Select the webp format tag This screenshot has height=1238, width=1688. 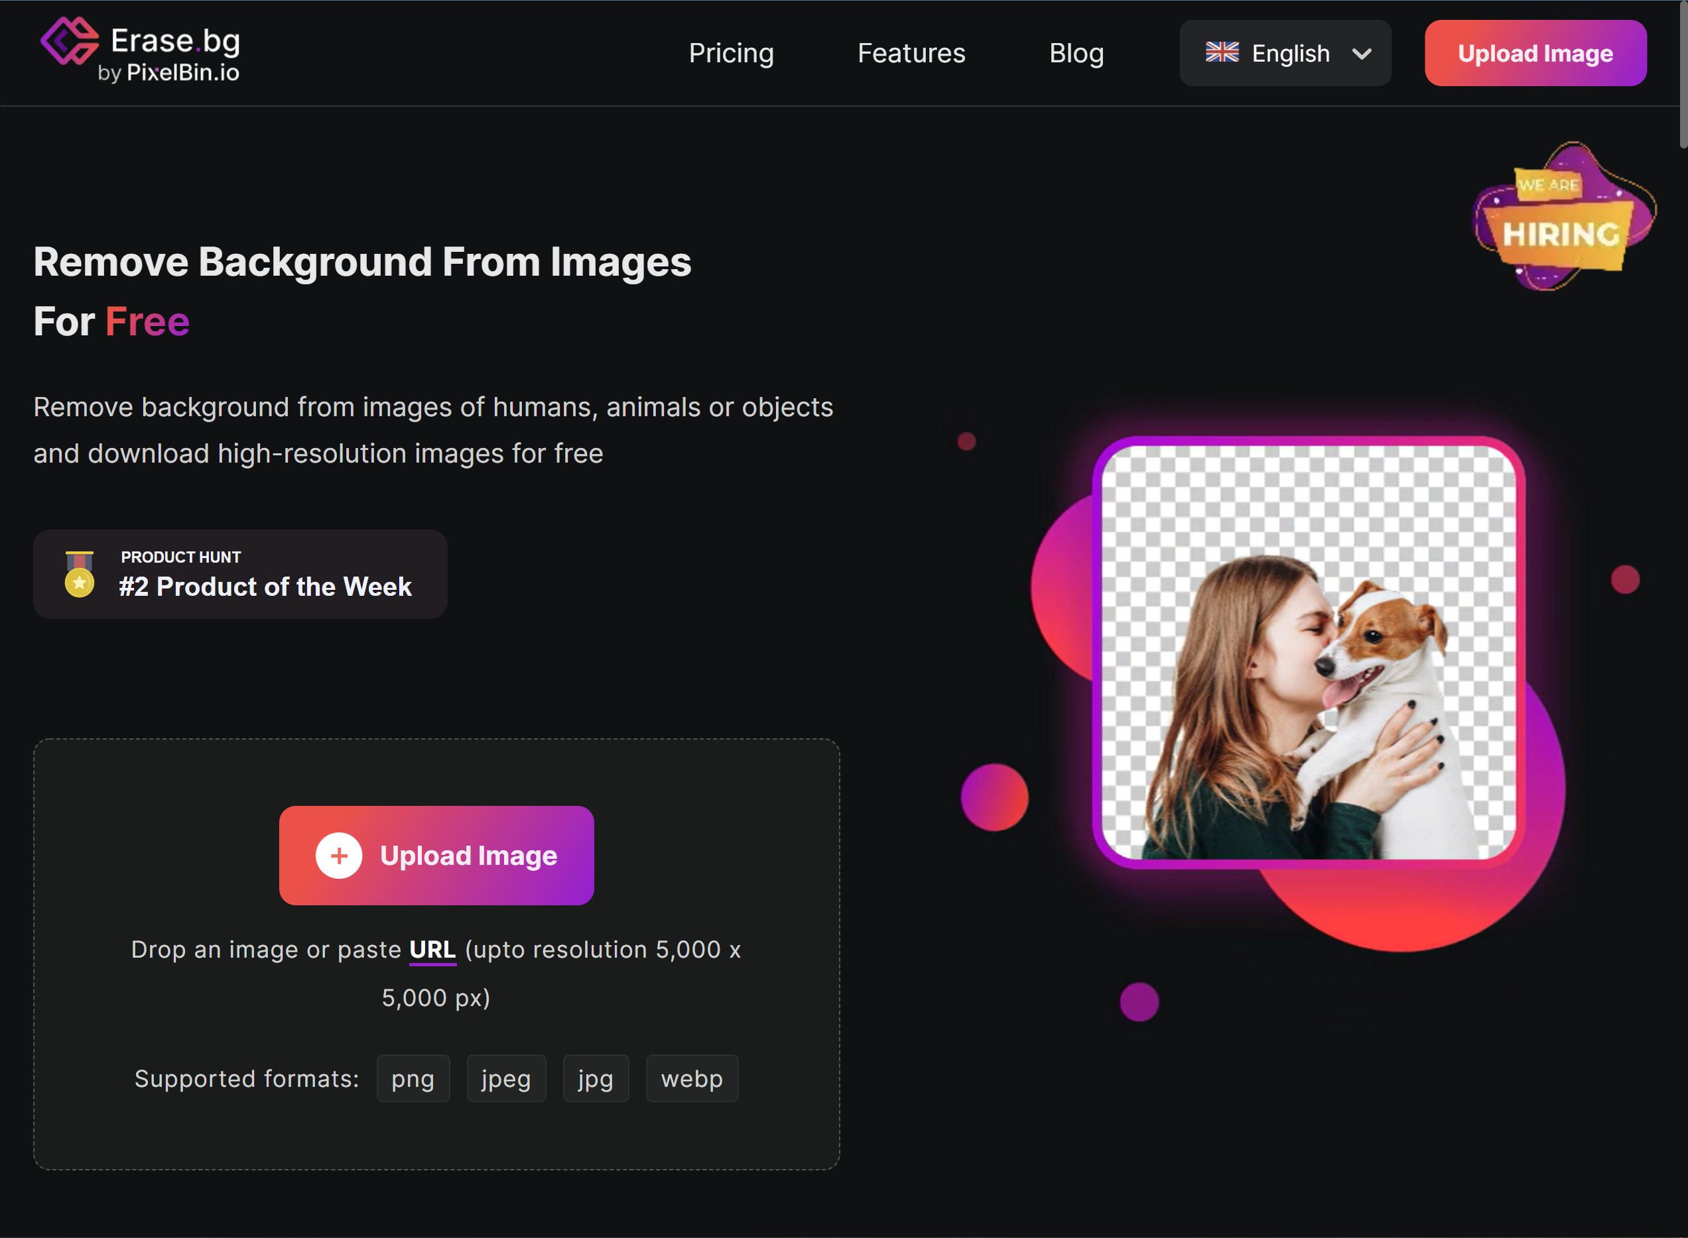pos(691,1078)
